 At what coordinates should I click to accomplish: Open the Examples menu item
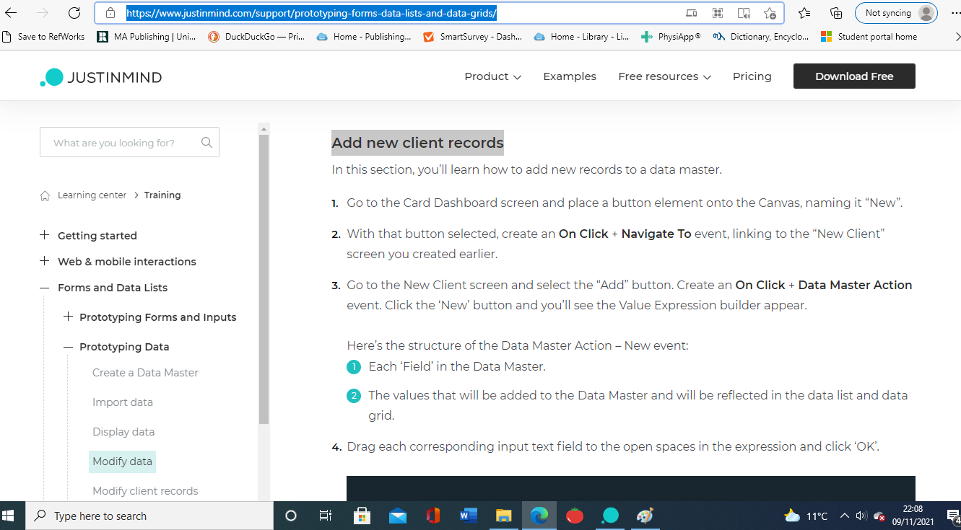(x=570, y=76)
